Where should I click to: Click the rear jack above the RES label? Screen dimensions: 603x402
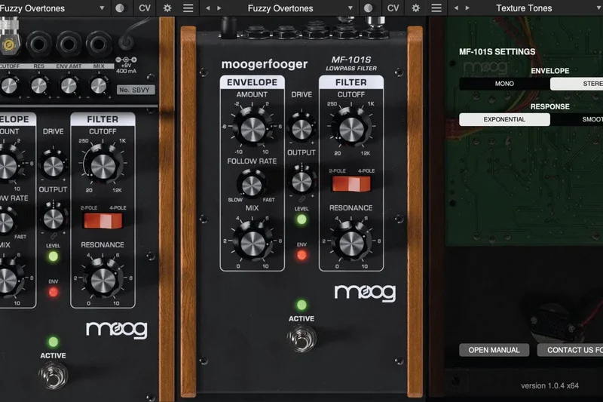[39, 44]
